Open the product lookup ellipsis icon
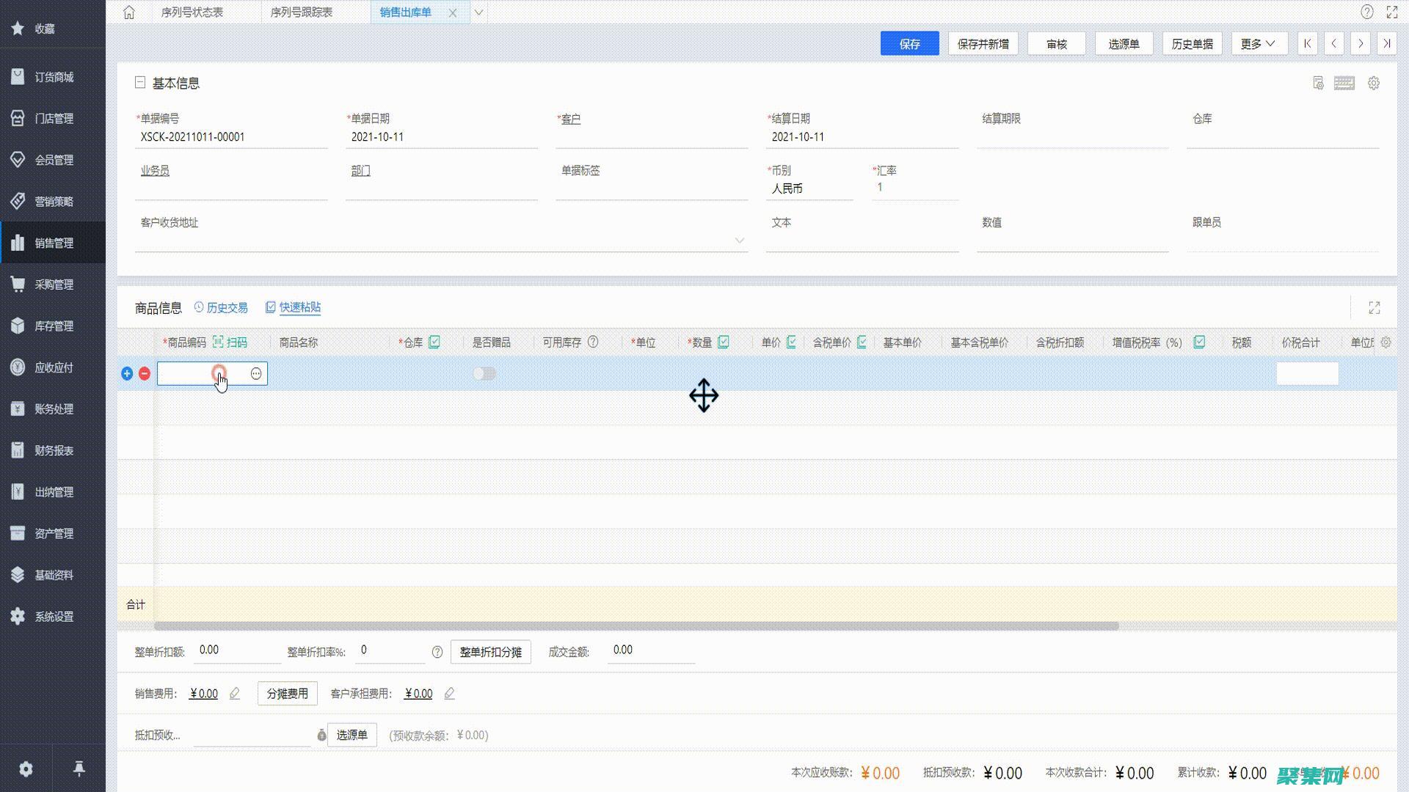 coord(256,374)
